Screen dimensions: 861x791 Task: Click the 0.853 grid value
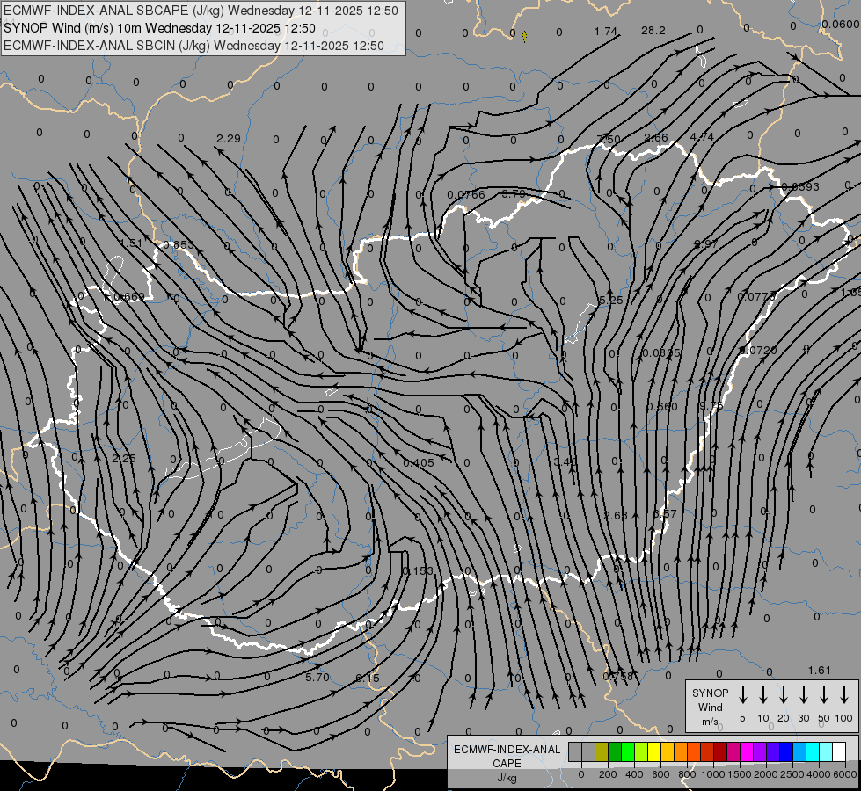[x=179, y=244]
